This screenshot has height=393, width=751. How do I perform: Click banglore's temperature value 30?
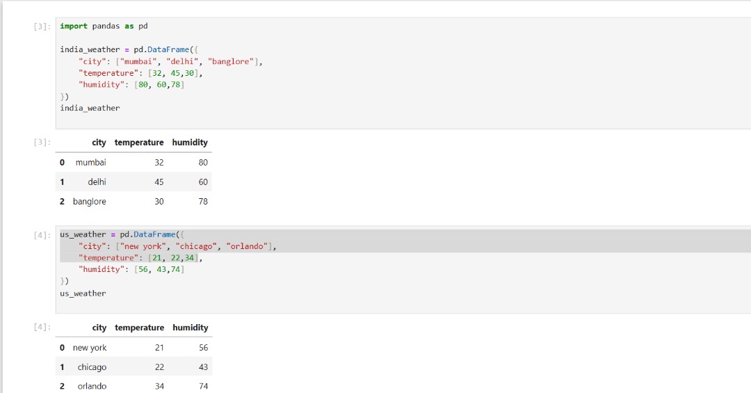[159, 202]
